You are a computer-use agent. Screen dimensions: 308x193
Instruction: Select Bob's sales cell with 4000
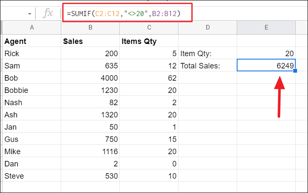[90, 78]
